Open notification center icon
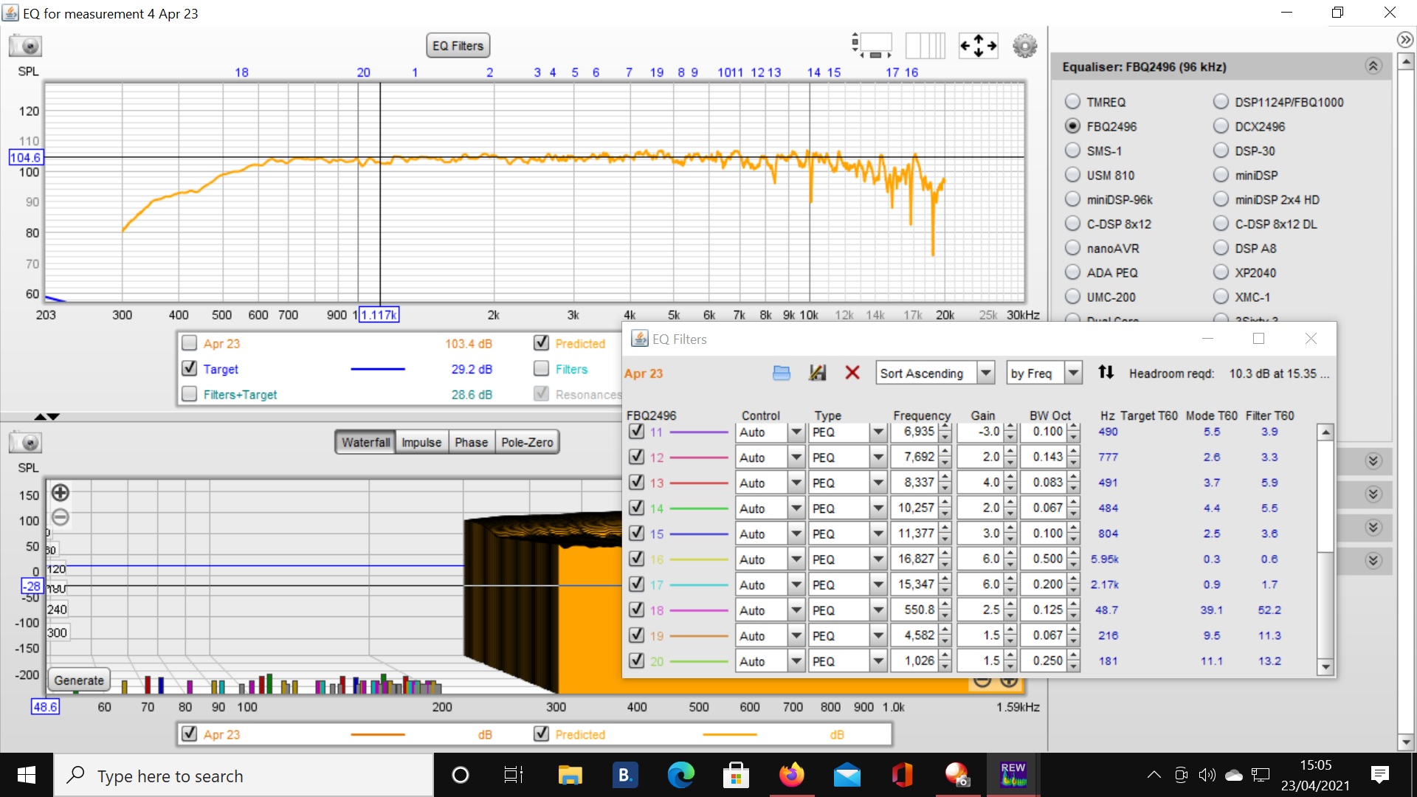The height and width of the screenshot is (797, 1417). tap(1379, 775)
